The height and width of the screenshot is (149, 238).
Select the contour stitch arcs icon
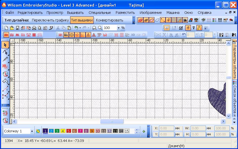tap(39, 35)
